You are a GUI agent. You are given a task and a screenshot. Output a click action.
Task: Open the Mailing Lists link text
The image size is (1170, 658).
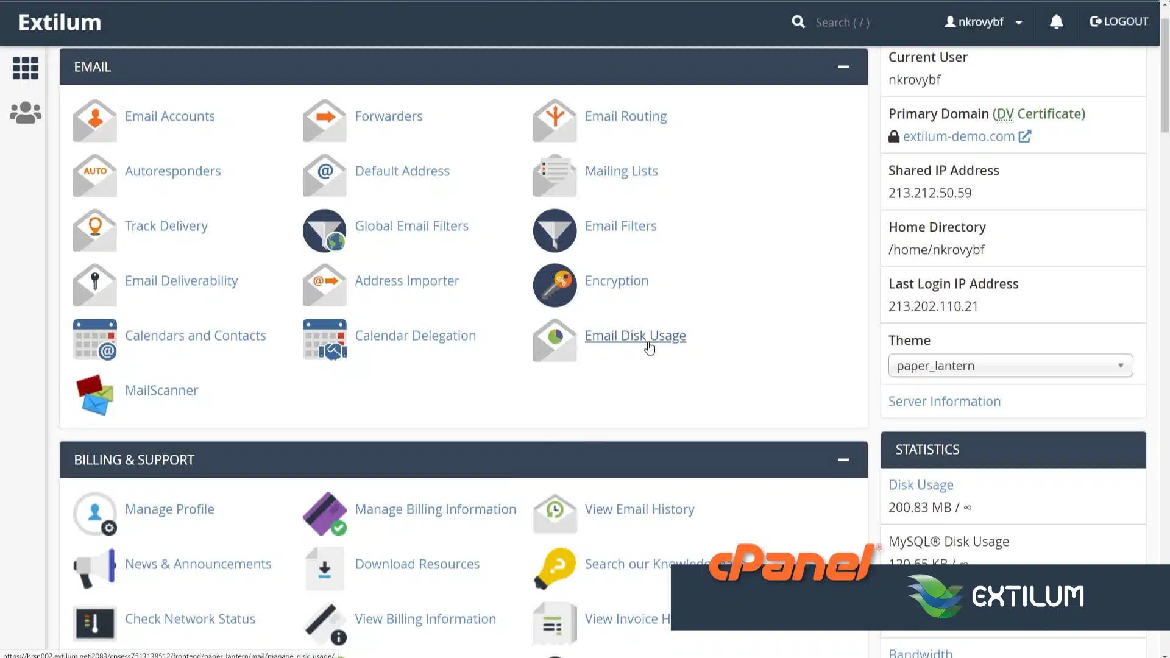click(621, 171)
